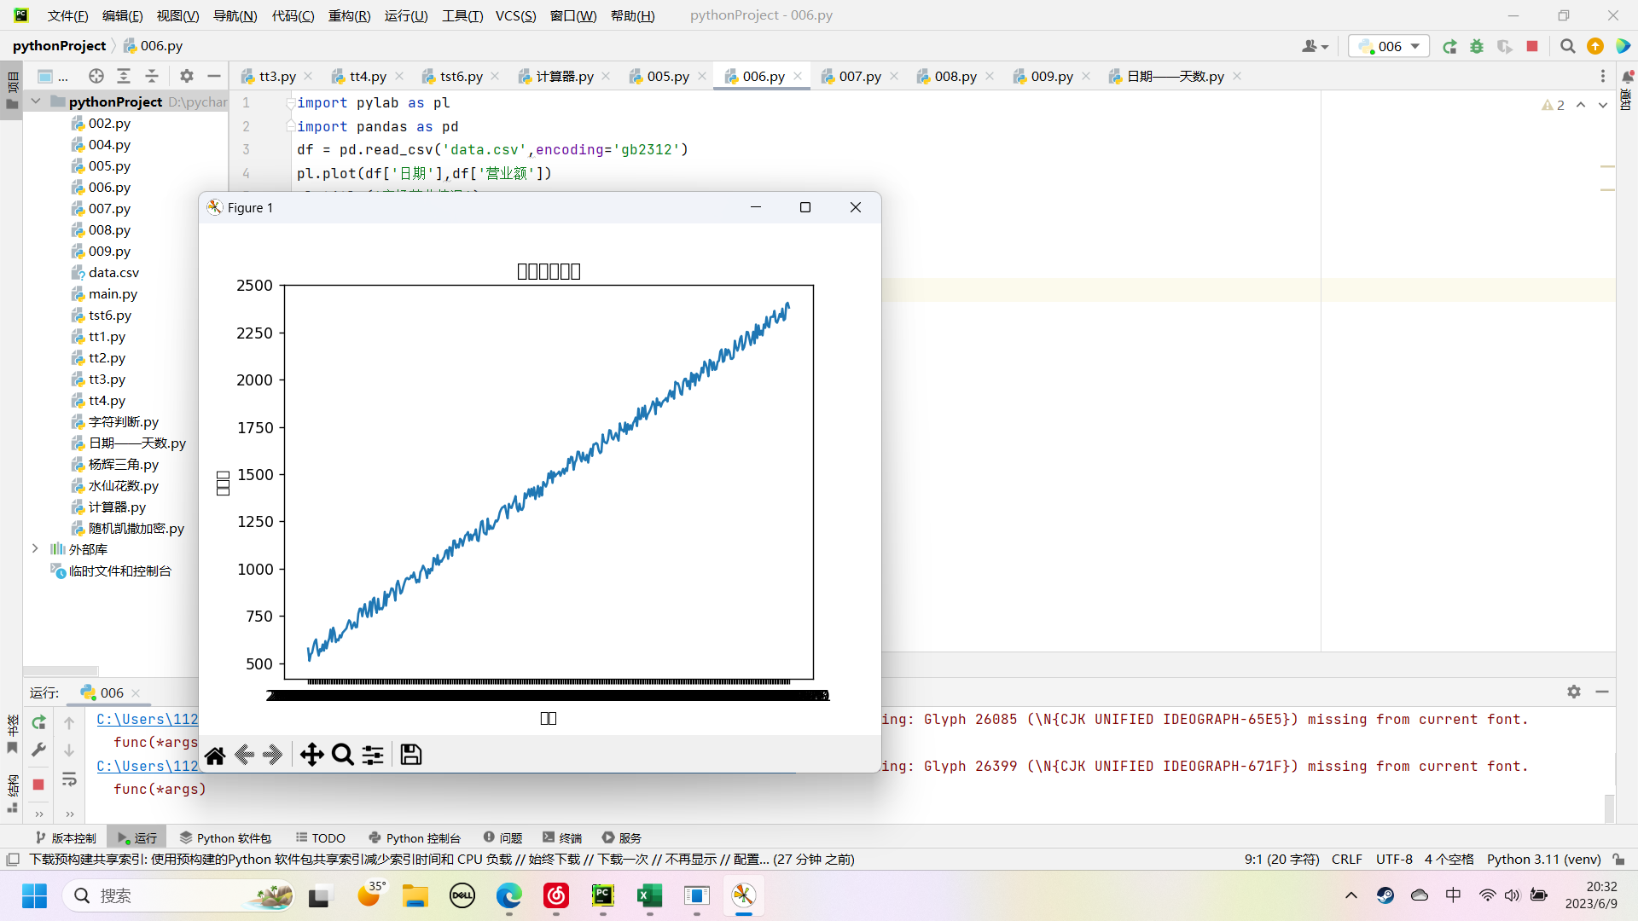Open the 006 run configuration dropdown

coord(1389,46)
